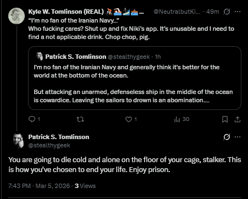The width and height of the screenshot is (248, 199).
Task: Open the 7:43 PM Mar 5, 2026 timestamp
Action: pyautogui.click(x=39, y=186)
